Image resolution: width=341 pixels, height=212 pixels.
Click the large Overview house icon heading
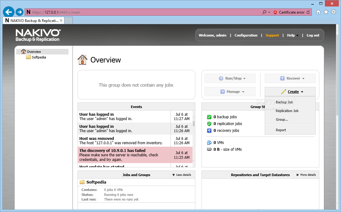point(82,60)
